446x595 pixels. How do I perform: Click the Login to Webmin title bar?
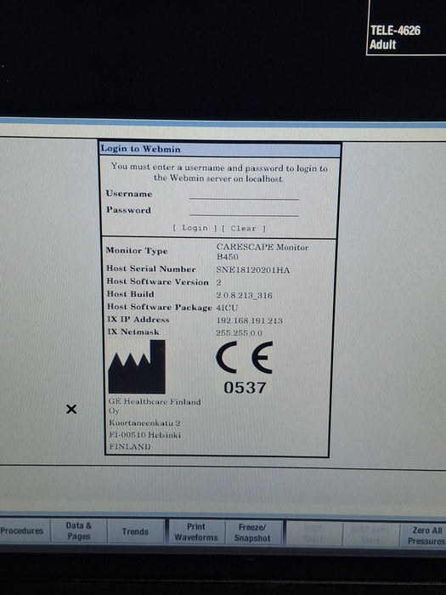tap(220, 149)
